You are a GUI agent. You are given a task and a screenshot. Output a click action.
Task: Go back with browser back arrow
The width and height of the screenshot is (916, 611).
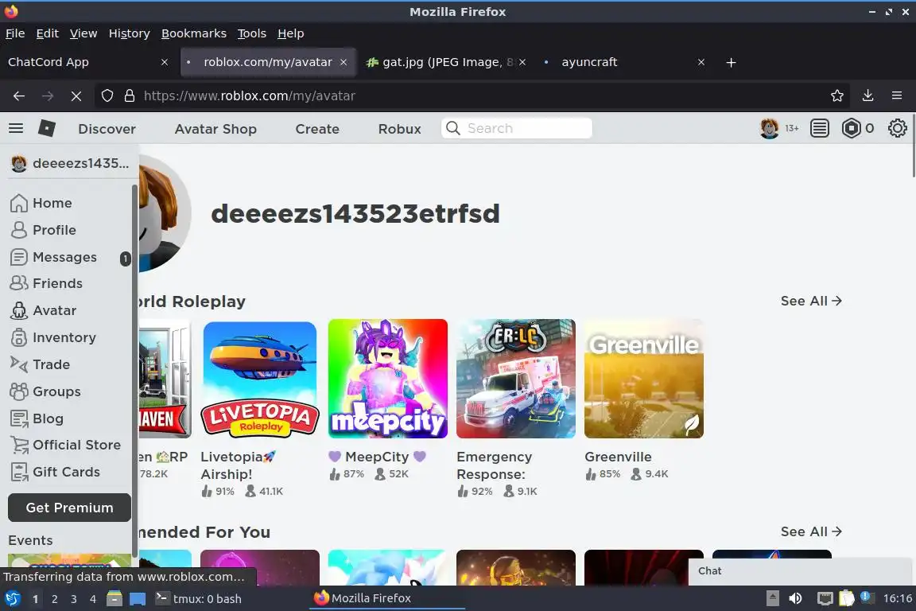pyautogui.click(x=19, y=96)
